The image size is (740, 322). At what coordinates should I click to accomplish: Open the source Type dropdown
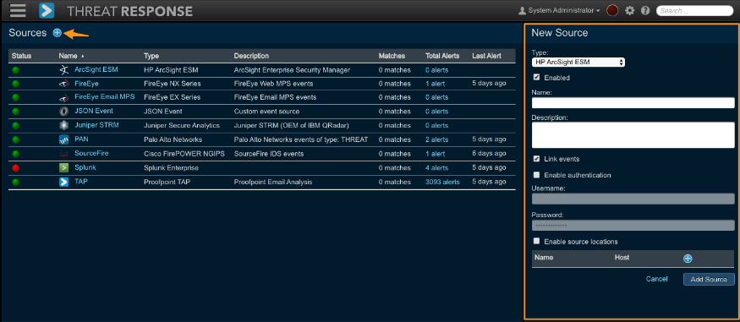(578, 62)
